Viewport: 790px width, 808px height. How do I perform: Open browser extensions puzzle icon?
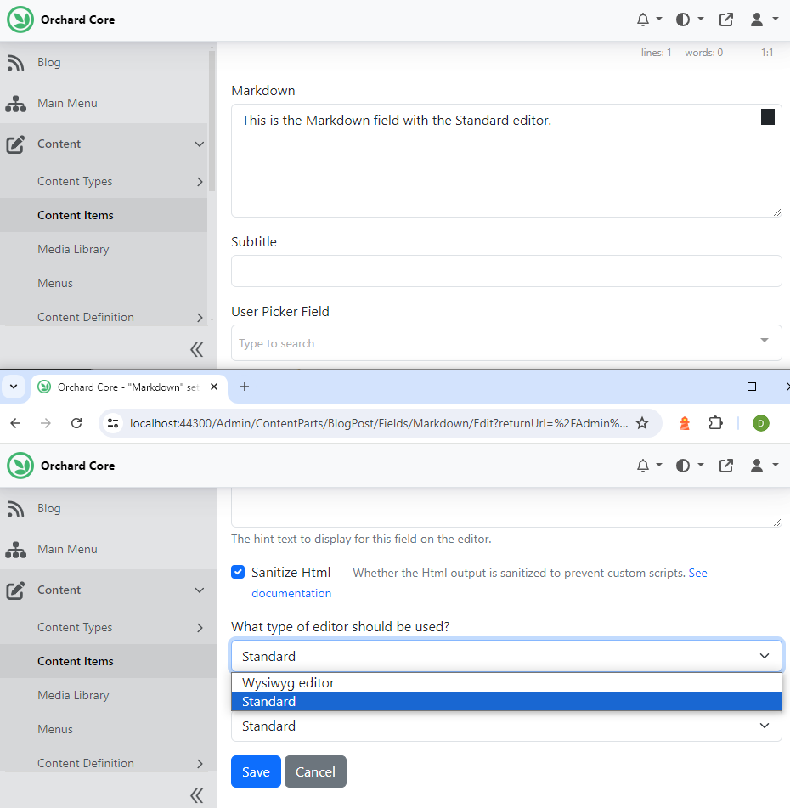(x=715, y=424)
